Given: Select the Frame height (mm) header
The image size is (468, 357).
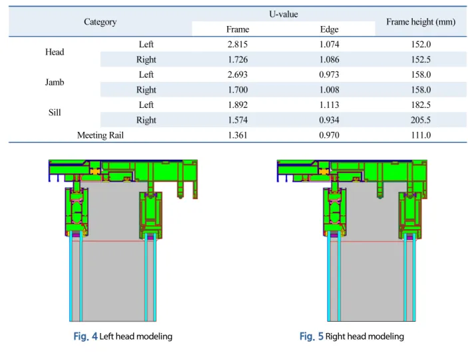Looking at the screenshot, I should click(421, 22).
